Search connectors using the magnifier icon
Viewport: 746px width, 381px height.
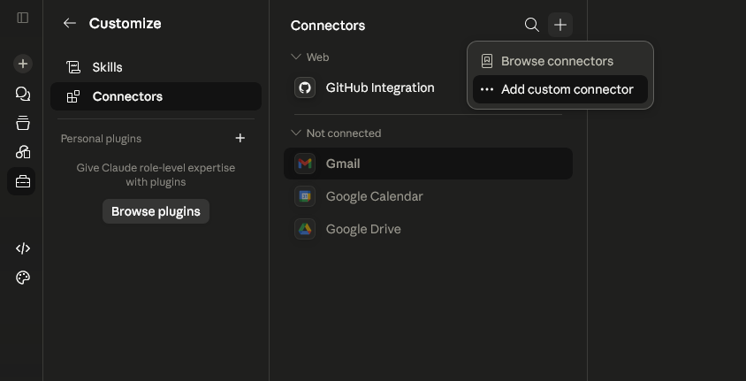(531, 25)
